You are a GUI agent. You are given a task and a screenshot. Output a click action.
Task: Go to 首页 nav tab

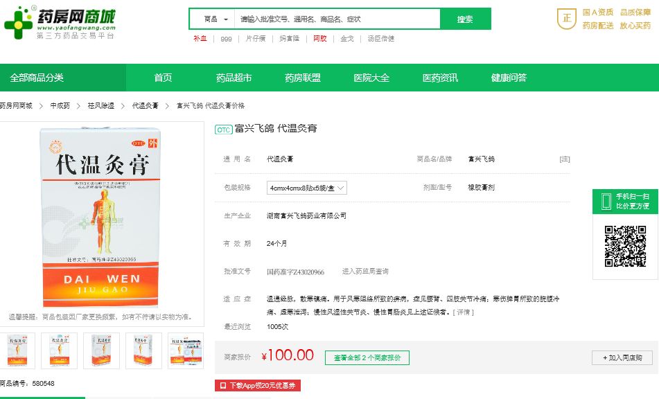pos(163,78)
